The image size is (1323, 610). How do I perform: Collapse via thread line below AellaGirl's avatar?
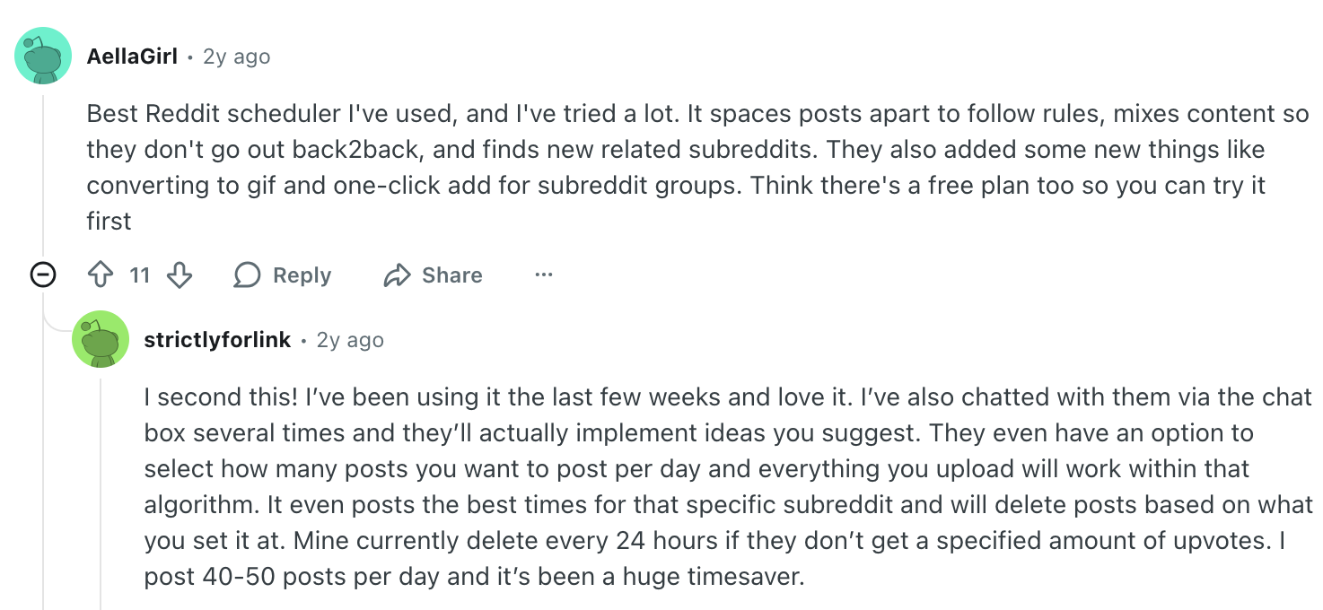(43, 179)
